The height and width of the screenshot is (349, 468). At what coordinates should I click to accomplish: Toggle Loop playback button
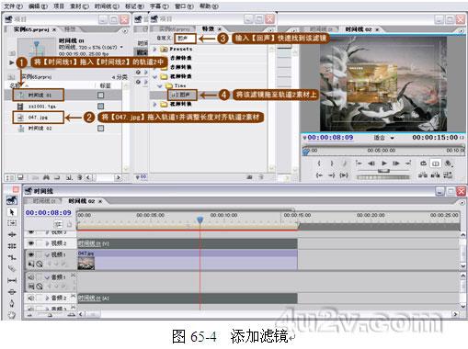(x=423, y=163)
